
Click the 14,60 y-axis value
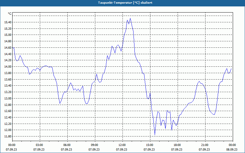coord(8,48)
